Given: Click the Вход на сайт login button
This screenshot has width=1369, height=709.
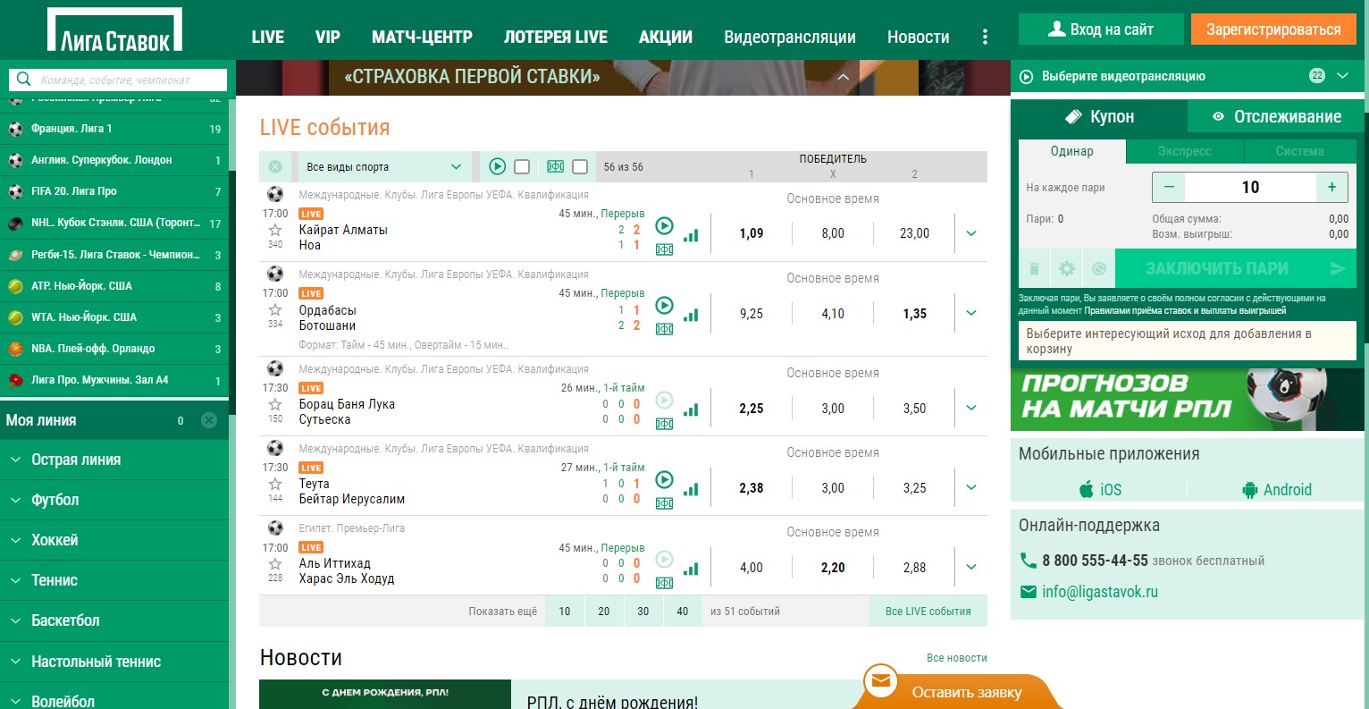Looking at the screenshot, I should coord(1101,30).
